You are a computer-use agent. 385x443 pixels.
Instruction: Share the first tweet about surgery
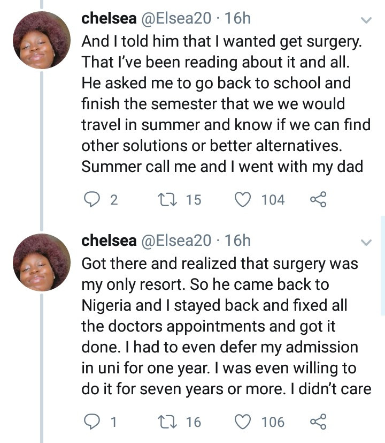318,200
